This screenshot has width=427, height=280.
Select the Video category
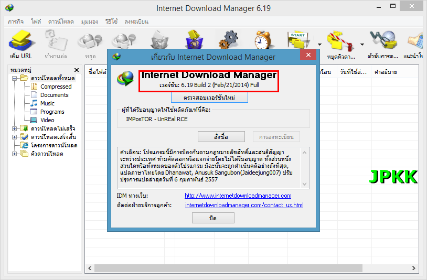click(47, 120)
